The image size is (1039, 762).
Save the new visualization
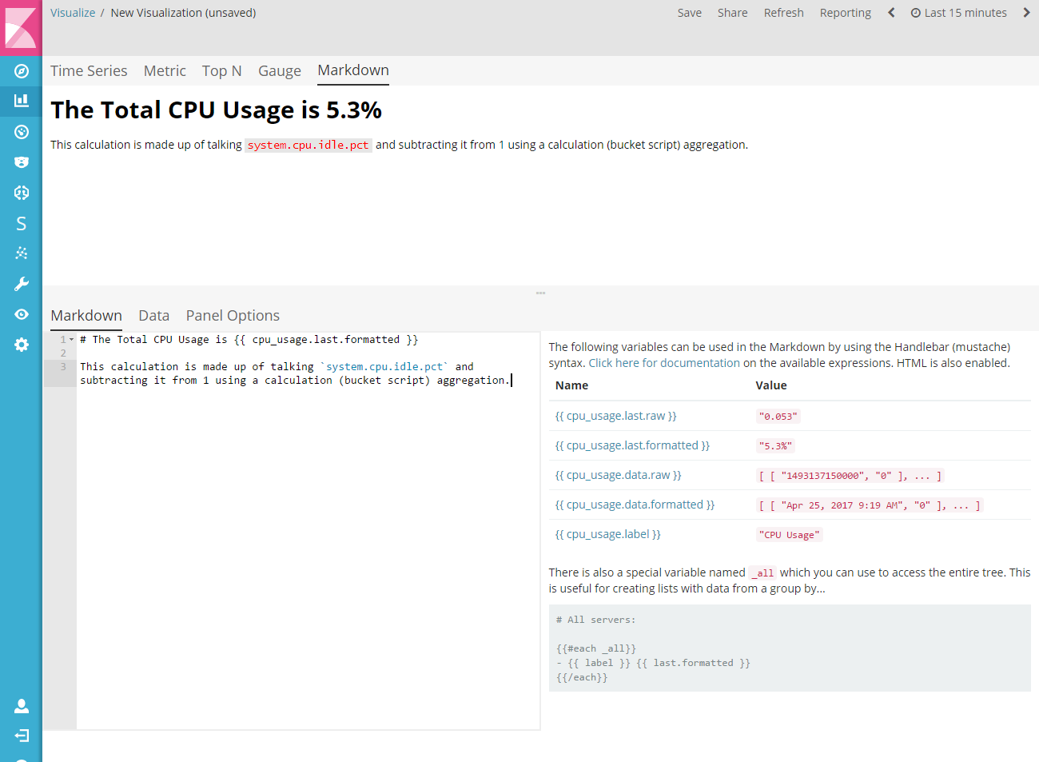point(689,12)
